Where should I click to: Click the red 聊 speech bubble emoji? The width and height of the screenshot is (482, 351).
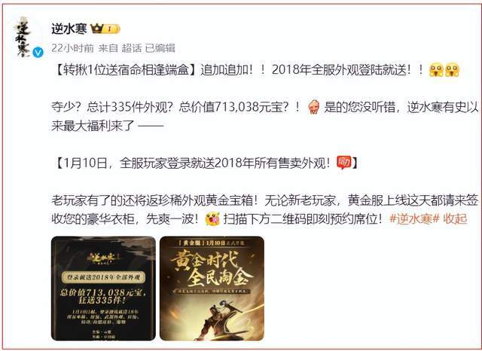click(x=344, y=163)
